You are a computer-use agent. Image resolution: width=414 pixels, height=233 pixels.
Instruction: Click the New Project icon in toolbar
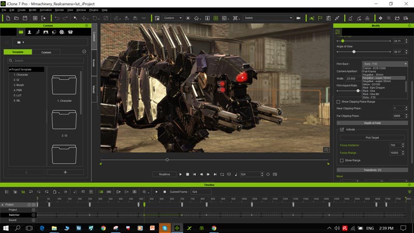pyautogui.click(x=8, y=18)
